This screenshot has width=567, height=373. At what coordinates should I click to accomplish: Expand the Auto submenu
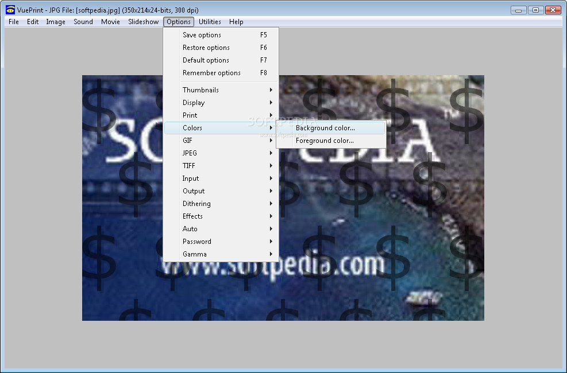coord(221,229)
